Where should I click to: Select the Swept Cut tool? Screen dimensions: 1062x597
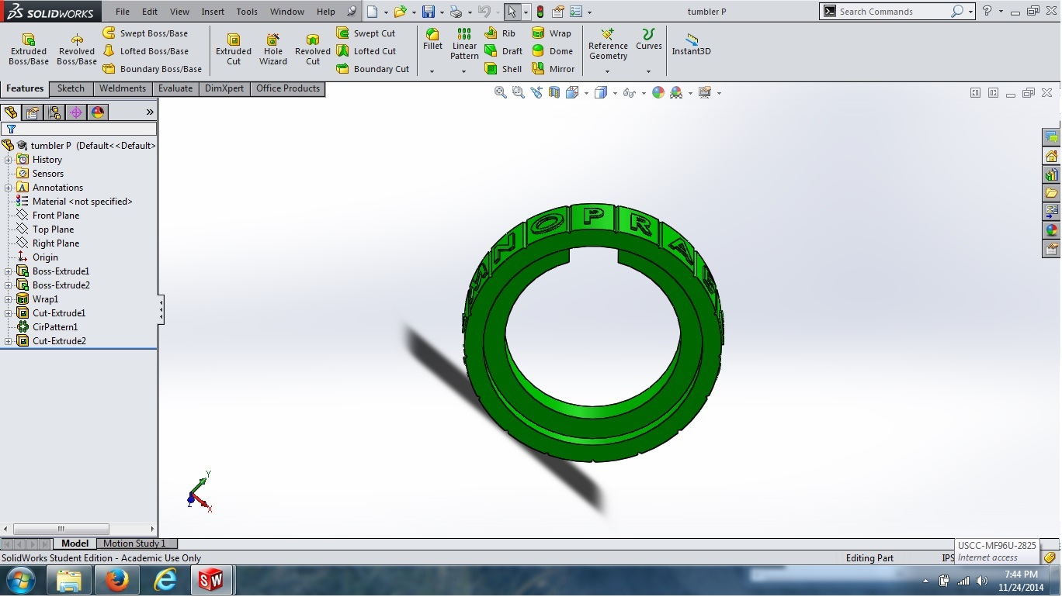pos(366,33)
